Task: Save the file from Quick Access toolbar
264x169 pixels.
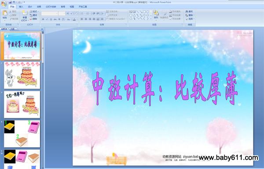Action: [x=10, y=2]
